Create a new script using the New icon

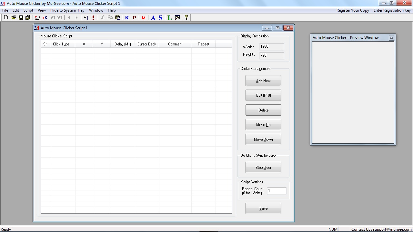pyautogui.click(x=6, y=17)
